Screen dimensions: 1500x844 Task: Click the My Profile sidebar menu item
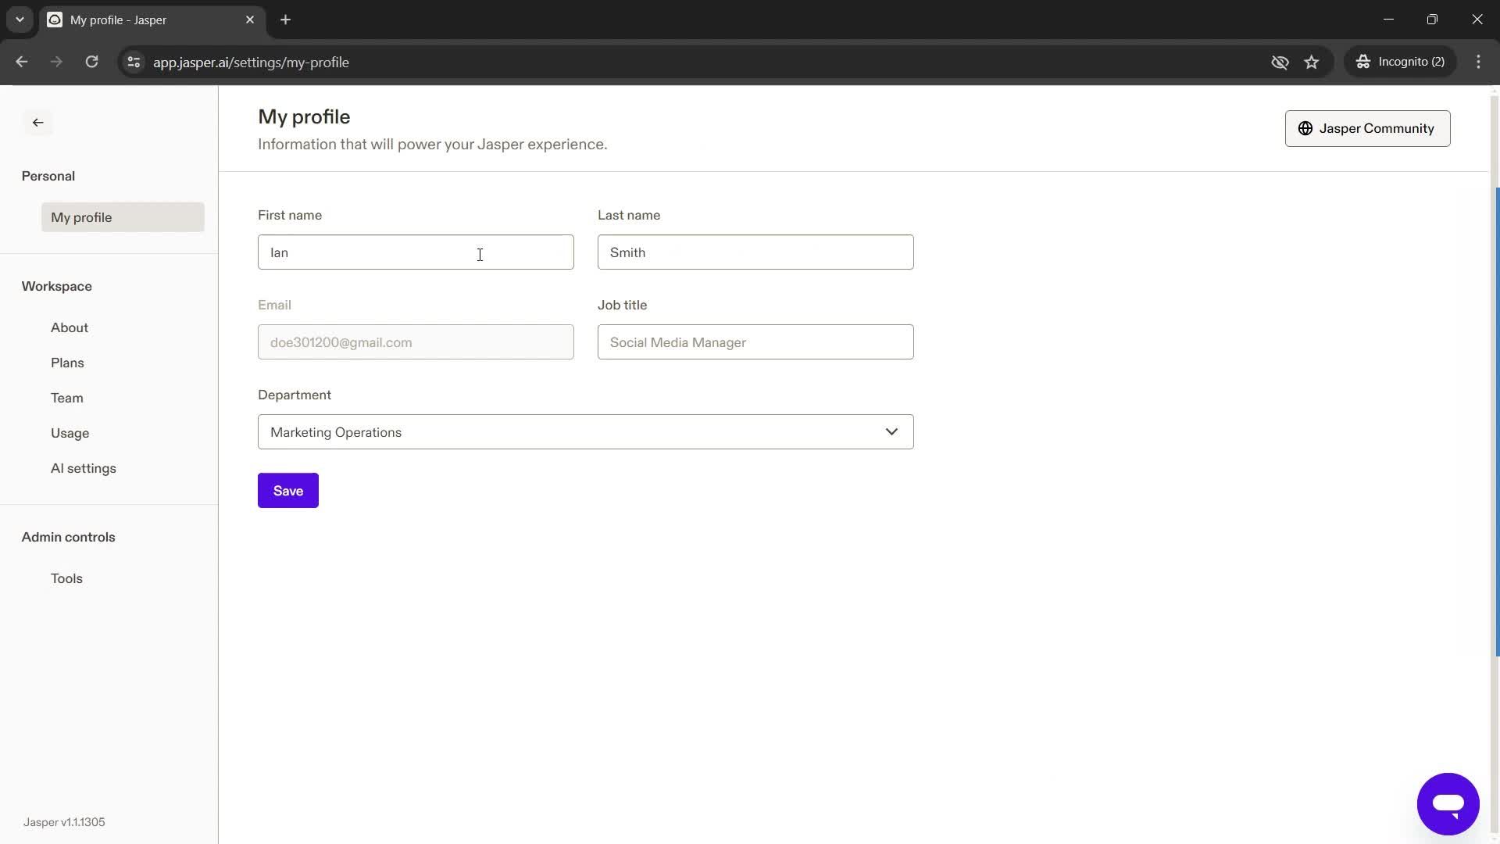[80, 216]
